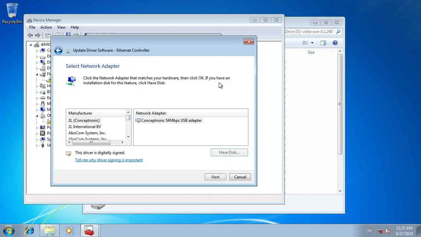Toggle the Explorer preview pane icon
Screen dimensions: 421x237
323,43
